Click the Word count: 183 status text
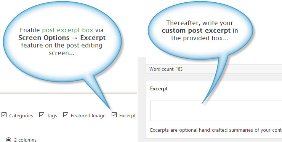 pos(166,69)
